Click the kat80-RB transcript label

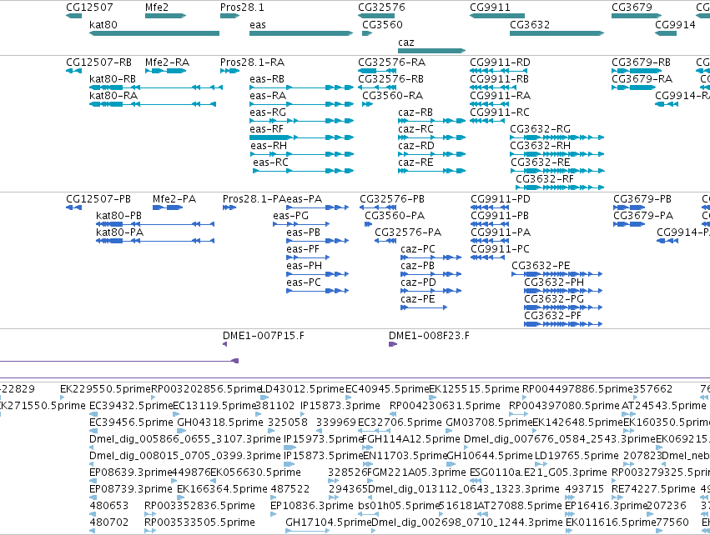point(113,78)
